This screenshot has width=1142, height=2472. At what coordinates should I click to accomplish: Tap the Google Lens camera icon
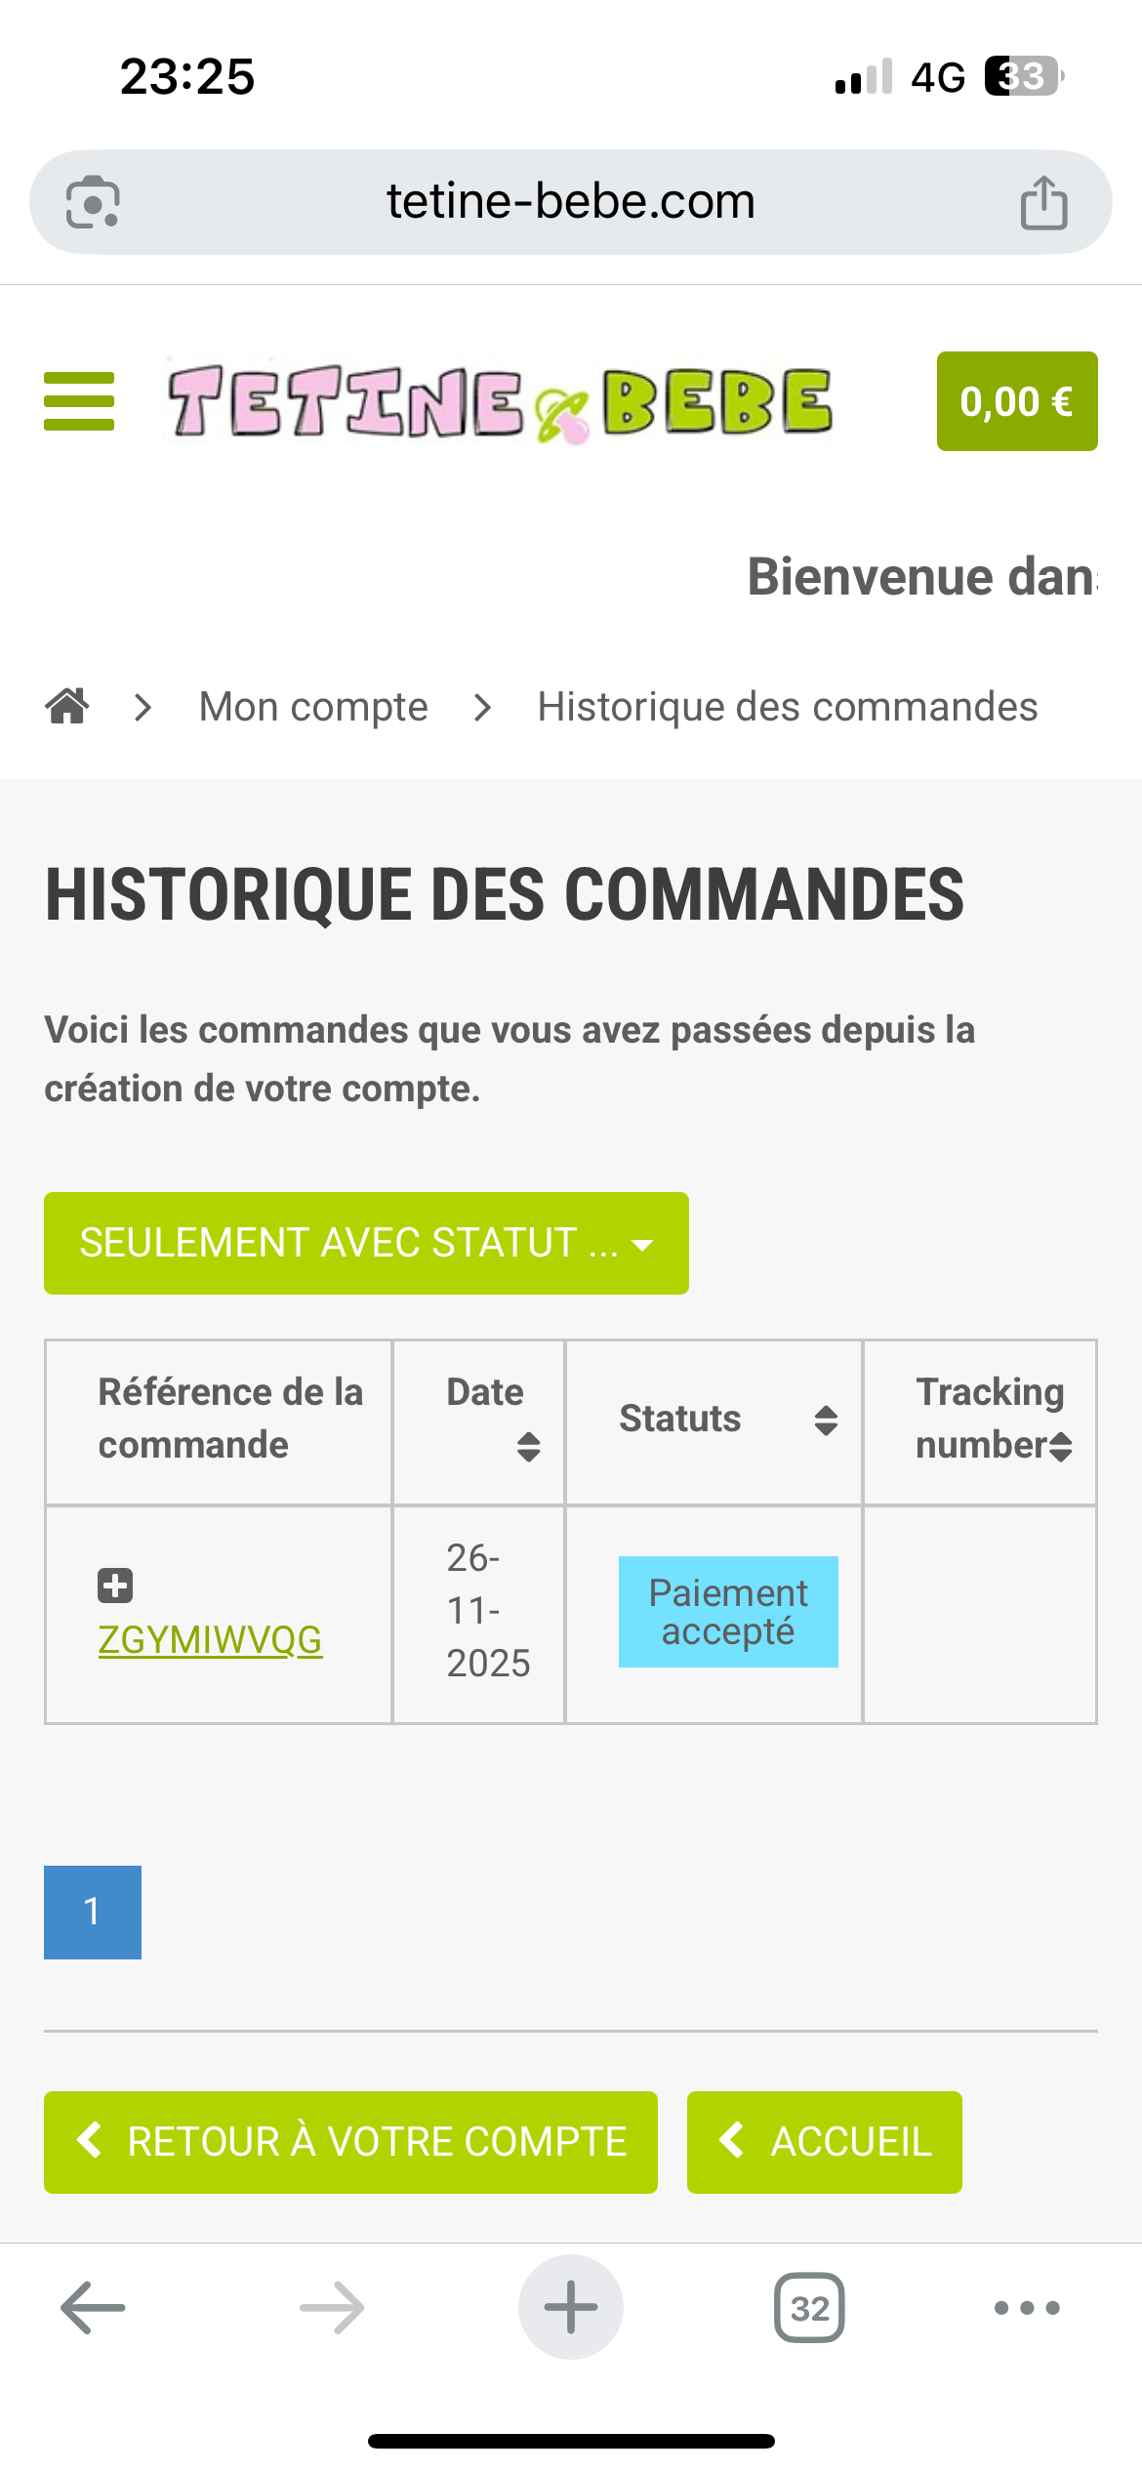[x=93, y=202]
